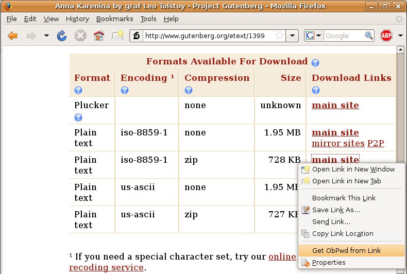Close the Firefox window

(x=398, y=6)
